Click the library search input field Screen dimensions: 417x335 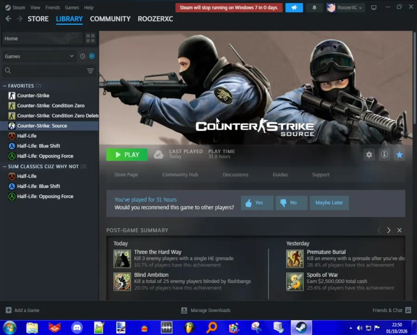coord(48,71)
